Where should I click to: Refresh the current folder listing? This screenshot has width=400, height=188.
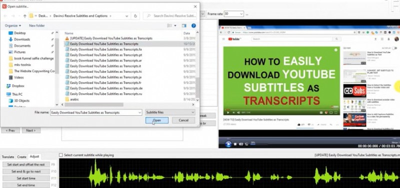coord(135,16)
